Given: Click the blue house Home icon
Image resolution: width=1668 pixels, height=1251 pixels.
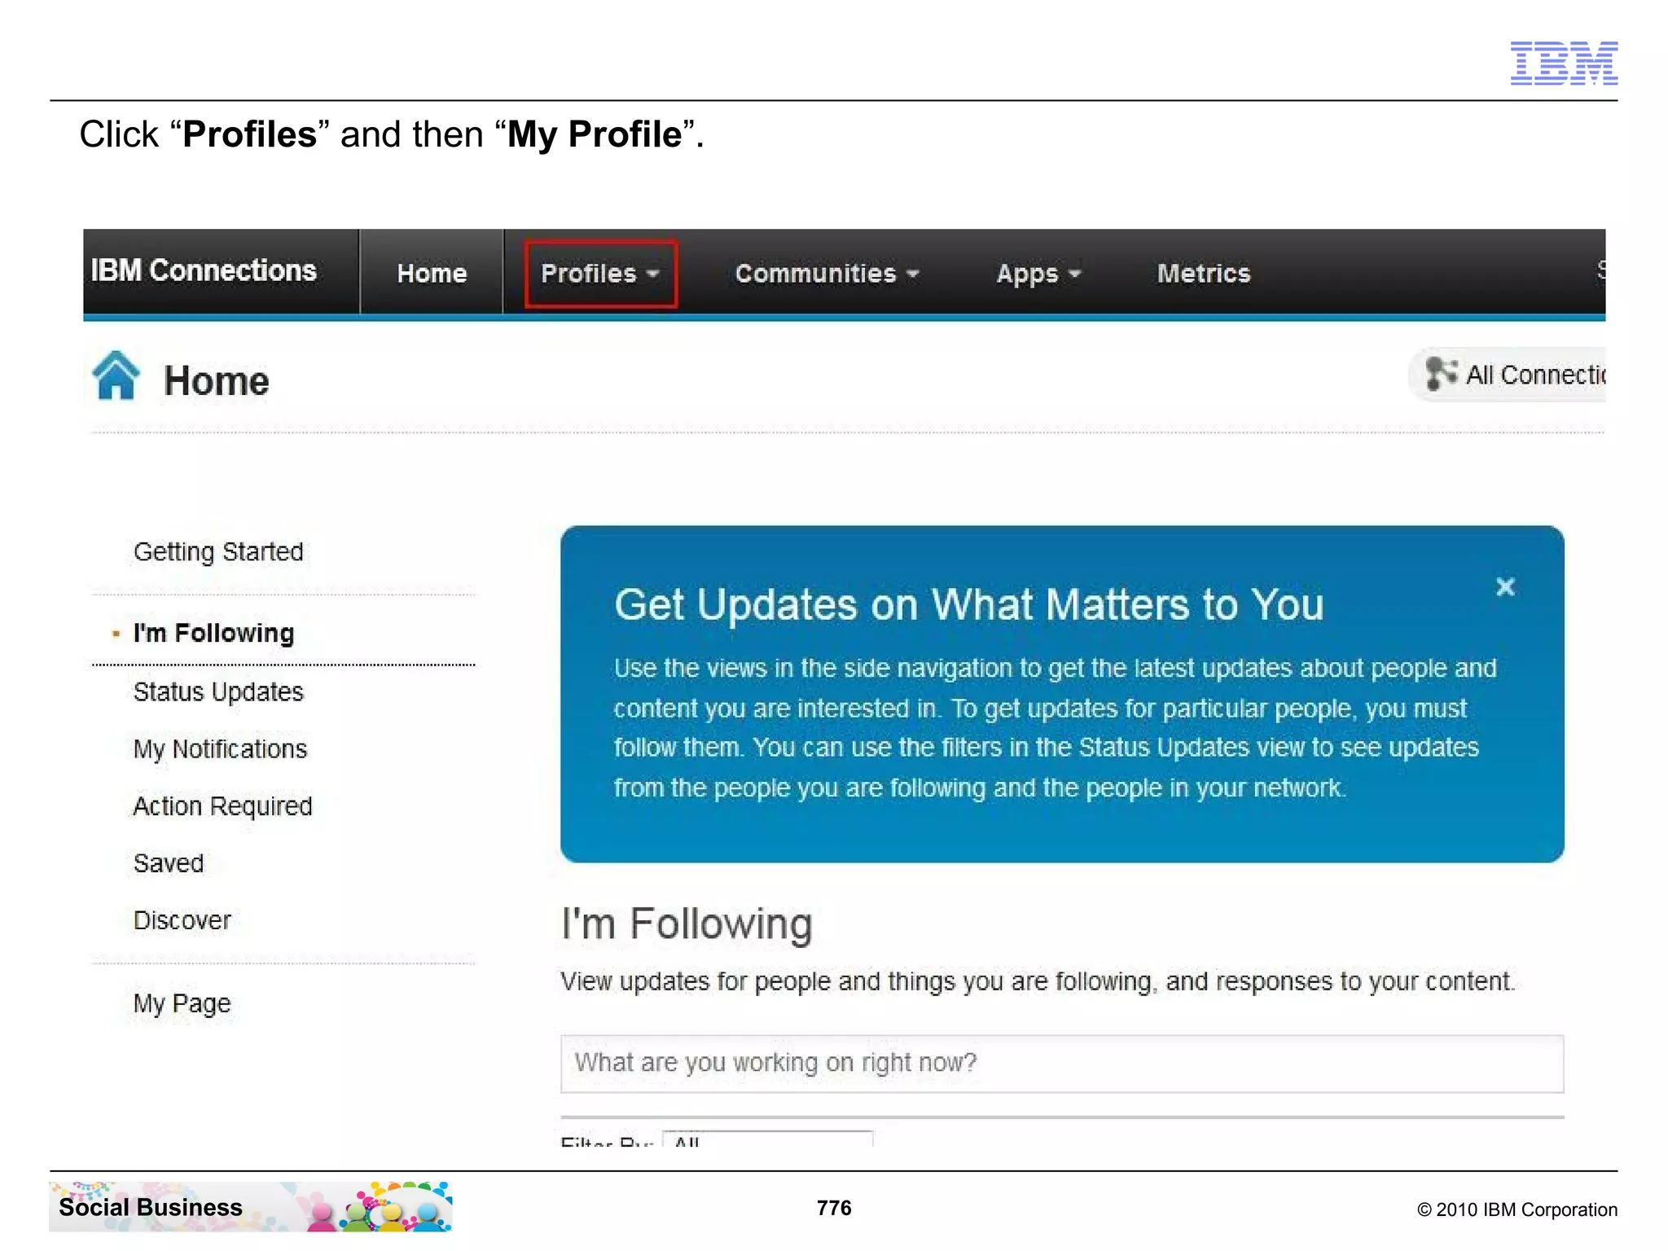Looking at the screenshot, I should point(116,375).
